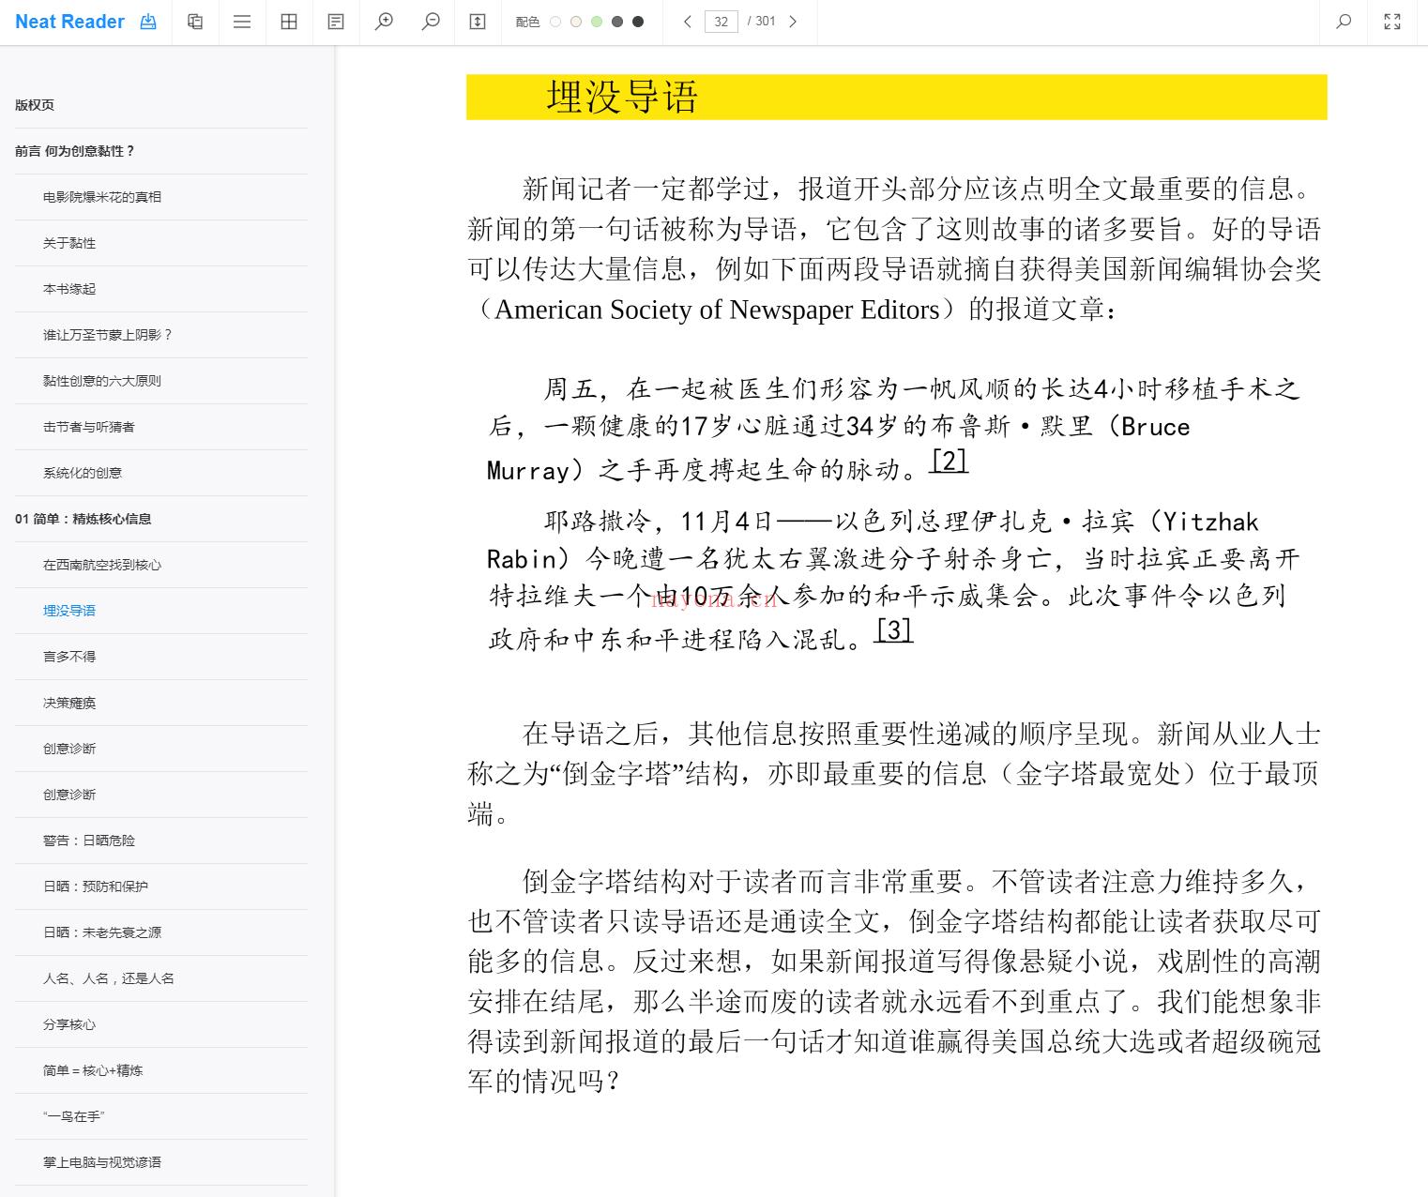Click the 配色 label
The height and width of the screenshot is (1197, 1428).
pos(527,22)
